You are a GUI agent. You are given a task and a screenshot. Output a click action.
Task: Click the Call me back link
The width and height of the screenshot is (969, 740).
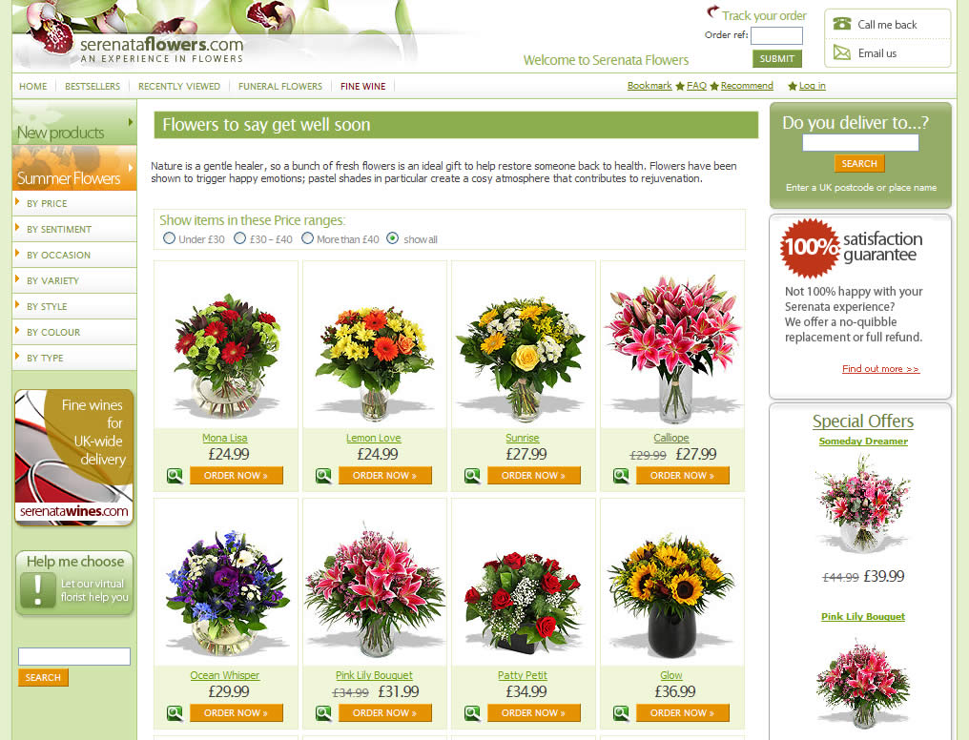click(887, 25)
